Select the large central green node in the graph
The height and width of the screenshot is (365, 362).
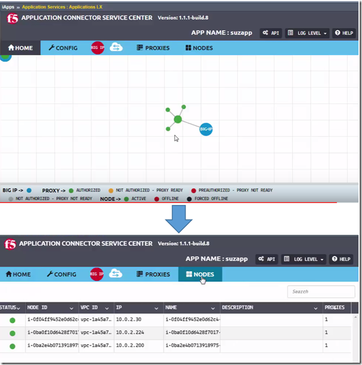click(178, 119)
